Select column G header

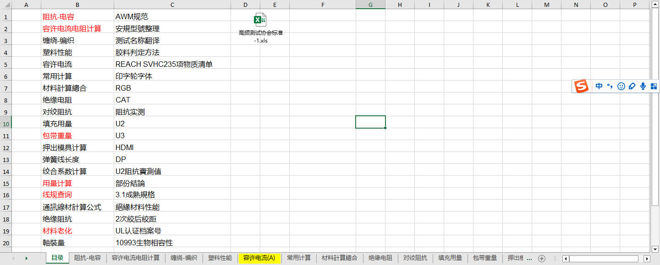[x=370, y=5]
